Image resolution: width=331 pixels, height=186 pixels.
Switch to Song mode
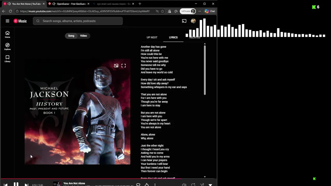(x=71, y=36)
